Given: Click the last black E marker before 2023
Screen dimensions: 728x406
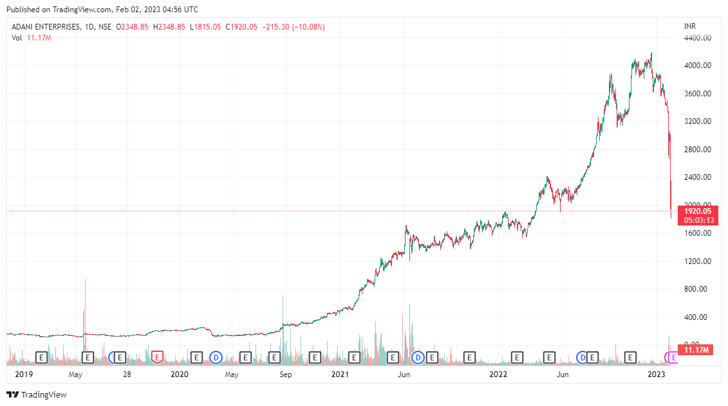Looking at the screenshot, I should (630, 357).
